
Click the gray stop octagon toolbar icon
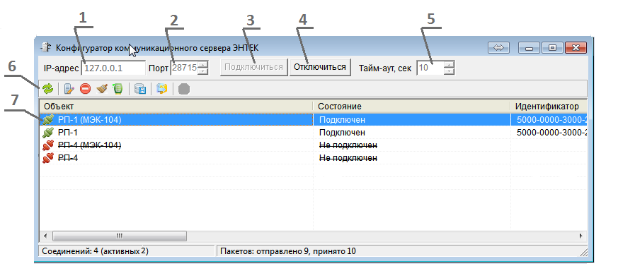coord(184,89)
